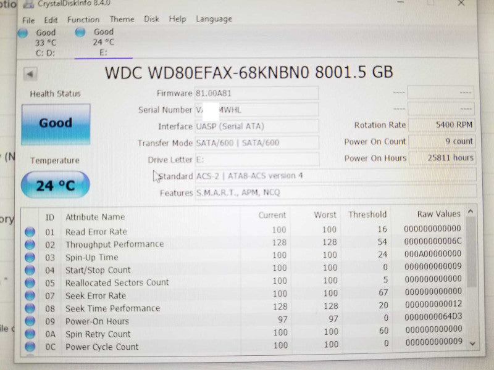Click raw value 000000000012
494x370 pixels.
433,304
